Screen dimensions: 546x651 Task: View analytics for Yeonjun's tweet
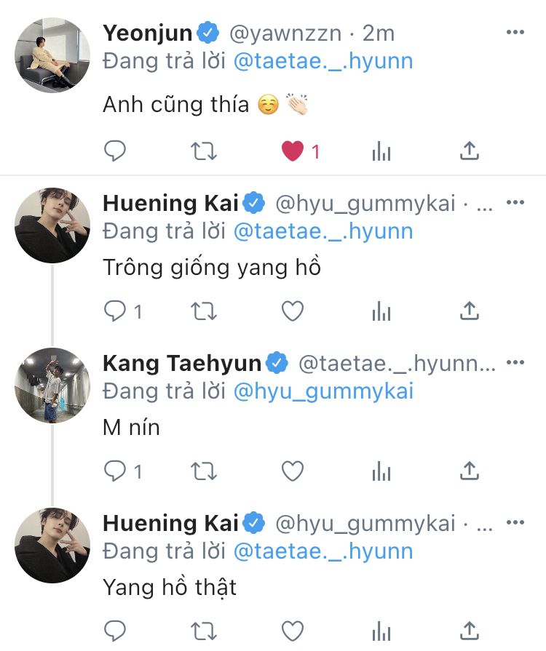381,151
